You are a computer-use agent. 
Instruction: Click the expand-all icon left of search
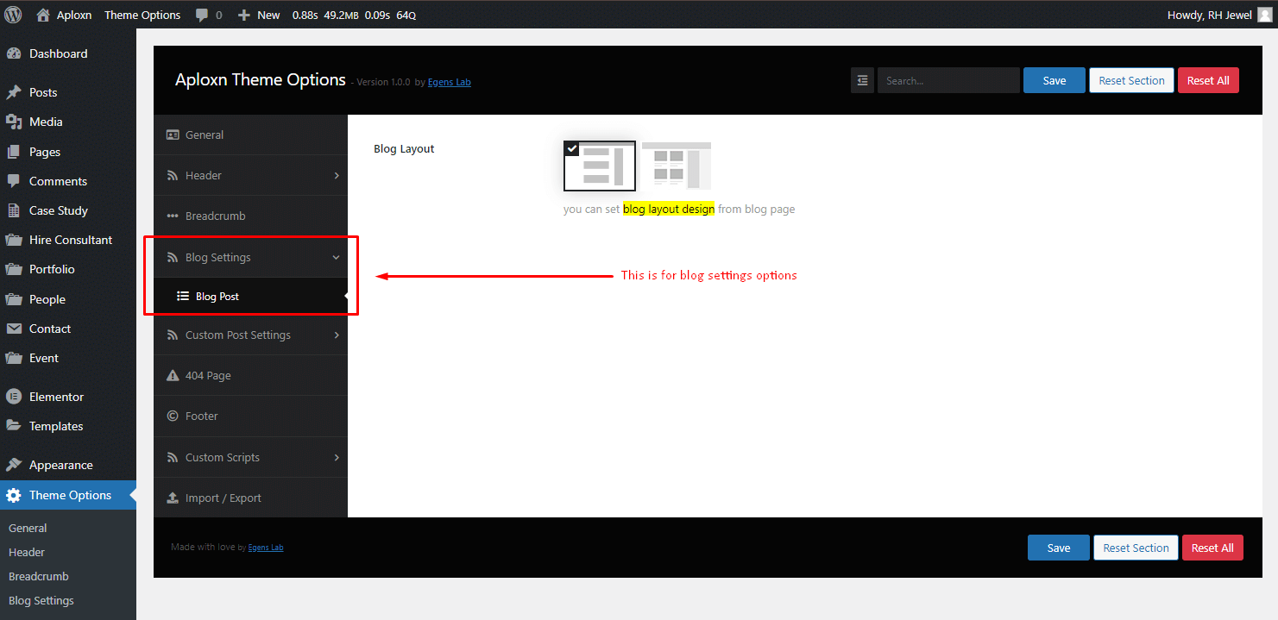[x=862, y=80]
